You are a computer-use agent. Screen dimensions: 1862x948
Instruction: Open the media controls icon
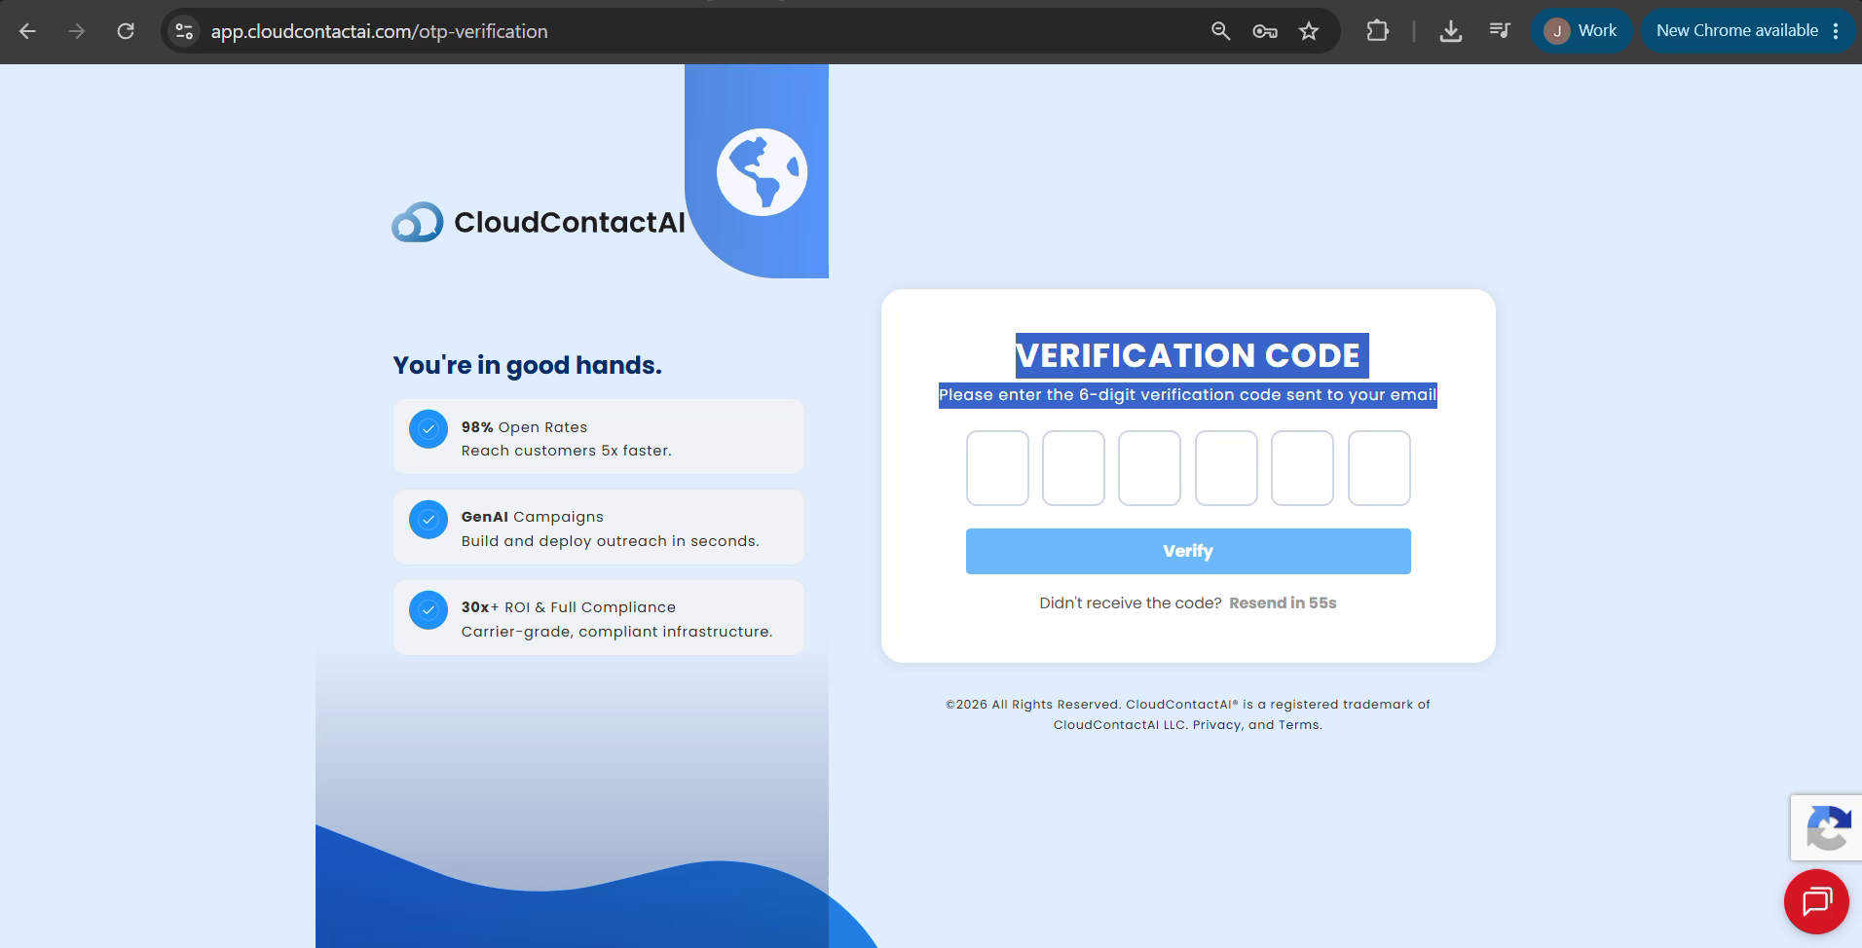click(1500, 31)
